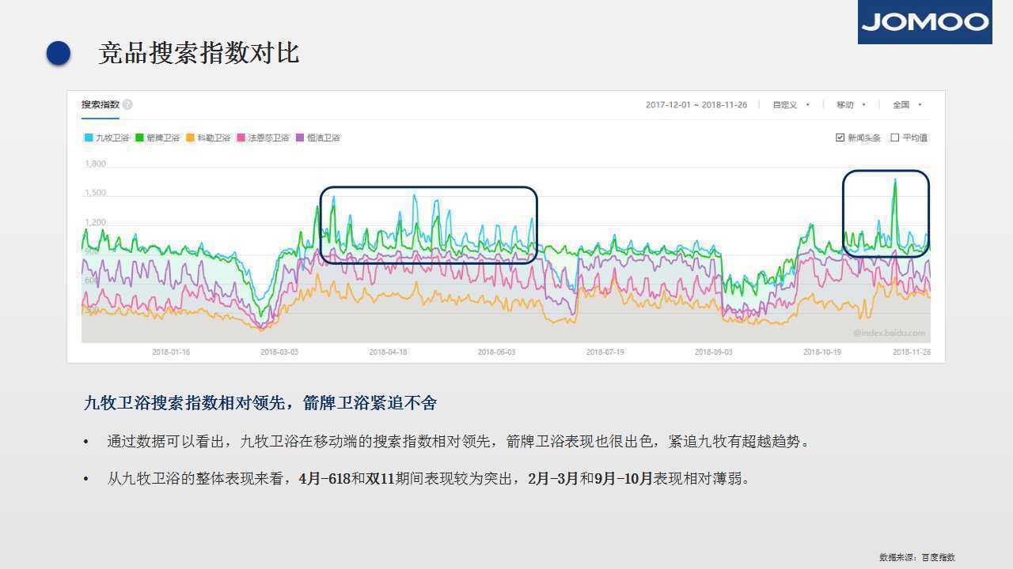Uncheck the 新闻头条 checkbox
The height and width of the screenshot is (569, 1013).
pyautogui.click(x=840, y=138)
